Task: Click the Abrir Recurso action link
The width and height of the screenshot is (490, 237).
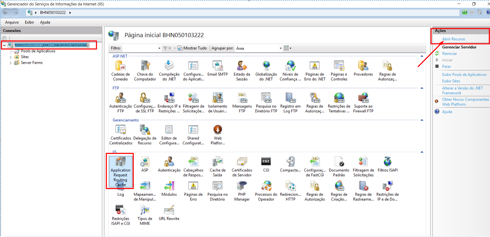Action: click(x=453, y=39)
